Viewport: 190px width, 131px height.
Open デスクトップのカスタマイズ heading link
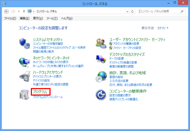pos(127,54)
